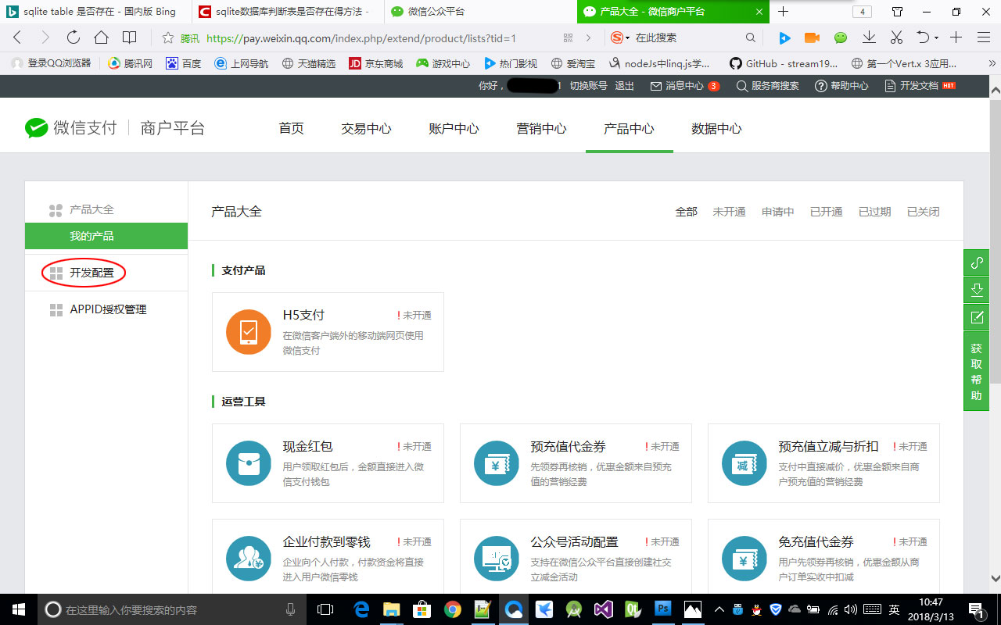1001x625 pixels.
Task: Open the 预充值代金券 product icon
Action: coord(497,463)
